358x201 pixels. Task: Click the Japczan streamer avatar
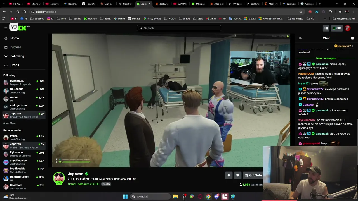pos(59,178)
